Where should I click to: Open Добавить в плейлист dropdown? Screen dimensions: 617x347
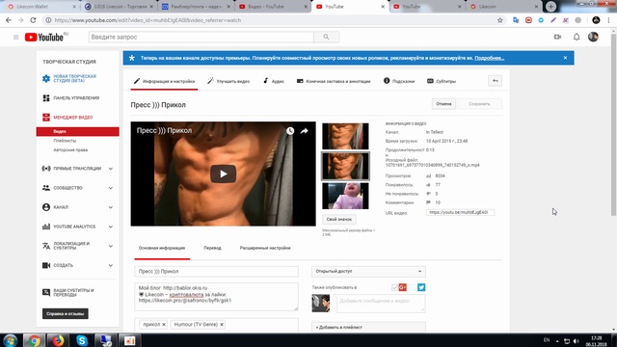tap(368, 327)
